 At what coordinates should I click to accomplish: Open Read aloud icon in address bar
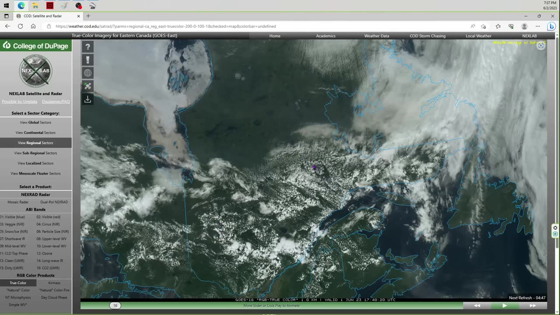(x=473, y=26)
